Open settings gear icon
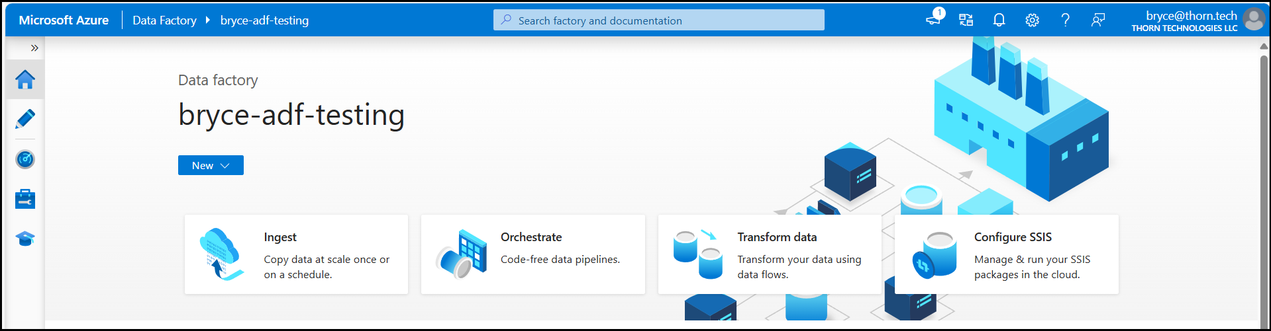The image size is (1271, 331). (1032, 20)
